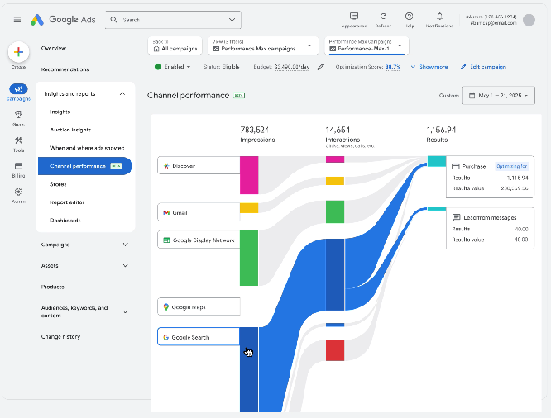Open the Goals trophy icon

tap(19, 115)
